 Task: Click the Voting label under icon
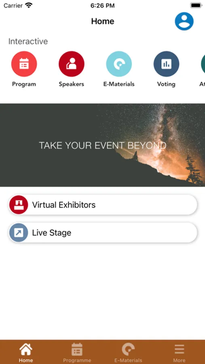pos(166,84)
